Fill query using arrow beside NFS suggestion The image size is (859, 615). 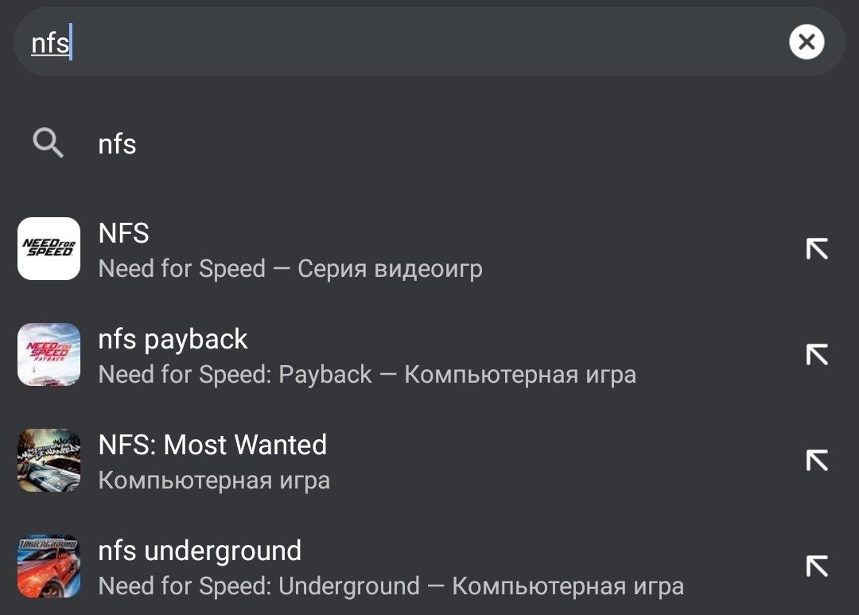click(817, 249)
